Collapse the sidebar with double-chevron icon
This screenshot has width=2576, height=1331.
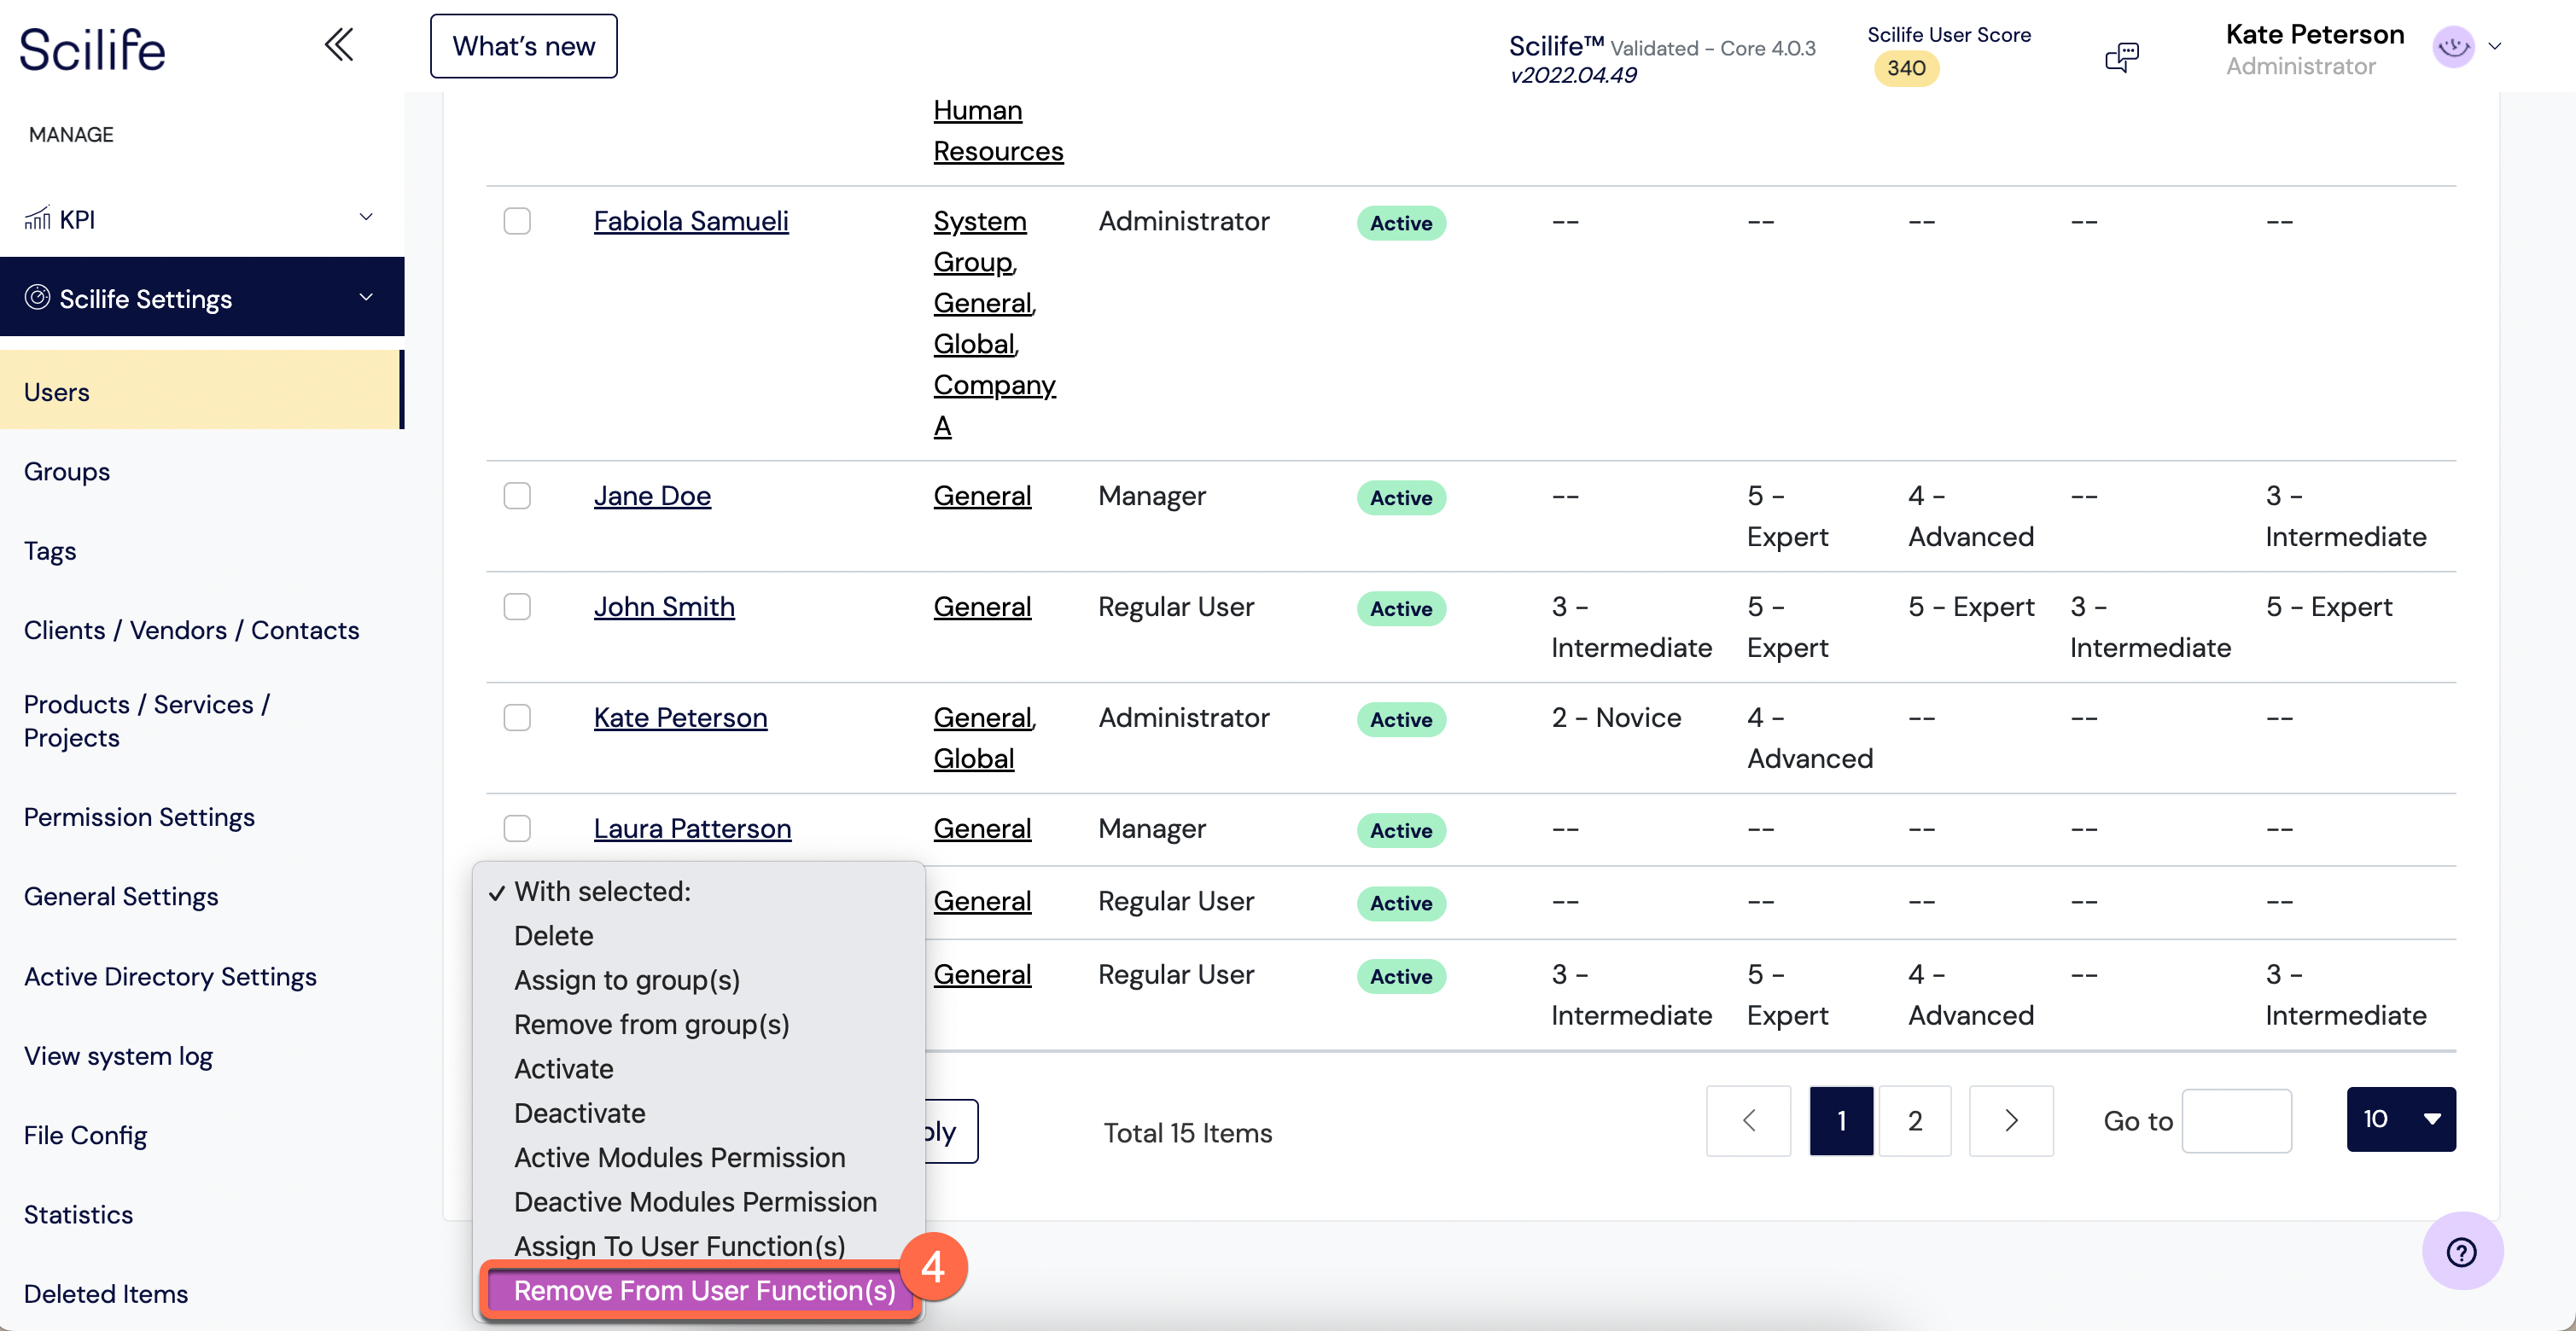pos(339,45)
